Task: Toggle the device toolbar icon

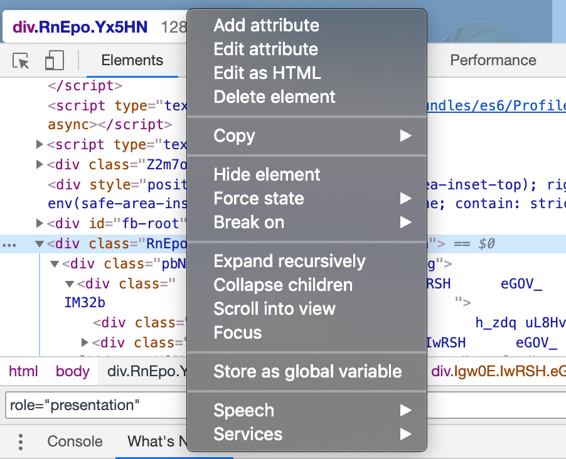Action: pos(55,61)
